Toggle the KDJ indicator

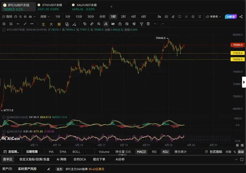coord(165,152)
